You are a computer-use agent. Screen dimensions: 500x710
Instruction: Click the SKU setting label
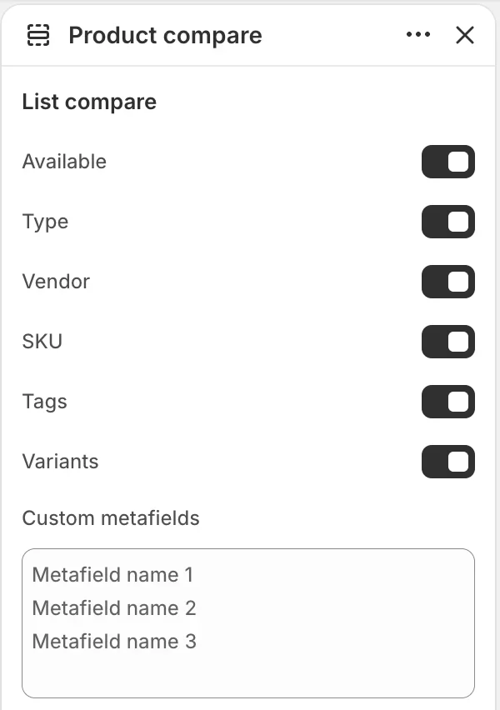tap(42, 342)
